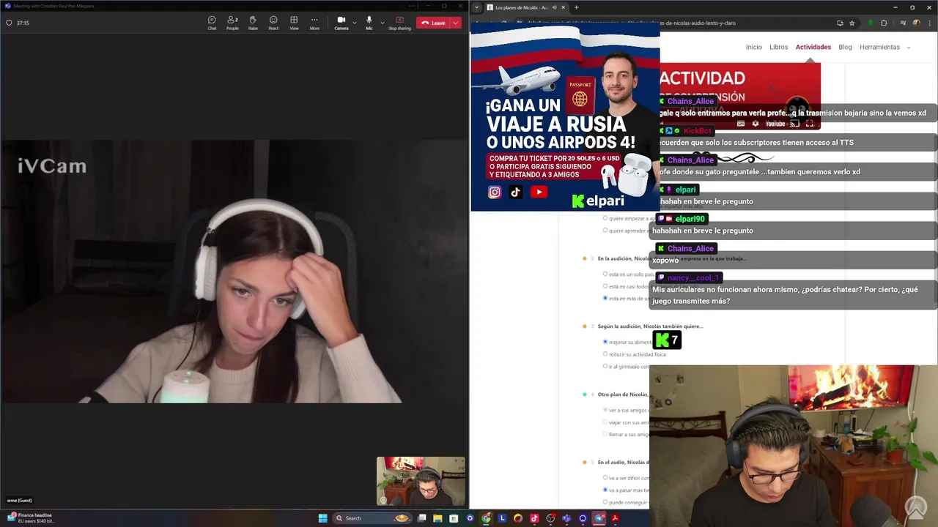Toggle fullscreen on the embedded video
Screen dimensions: 938x527
click(x=810, y=124)
